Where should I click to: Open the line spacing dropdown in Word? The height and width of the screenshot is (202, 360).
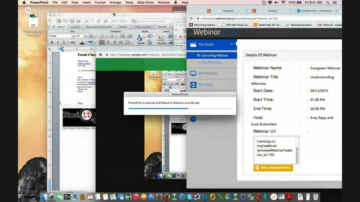pyautogui.click(x=129, y=42)
